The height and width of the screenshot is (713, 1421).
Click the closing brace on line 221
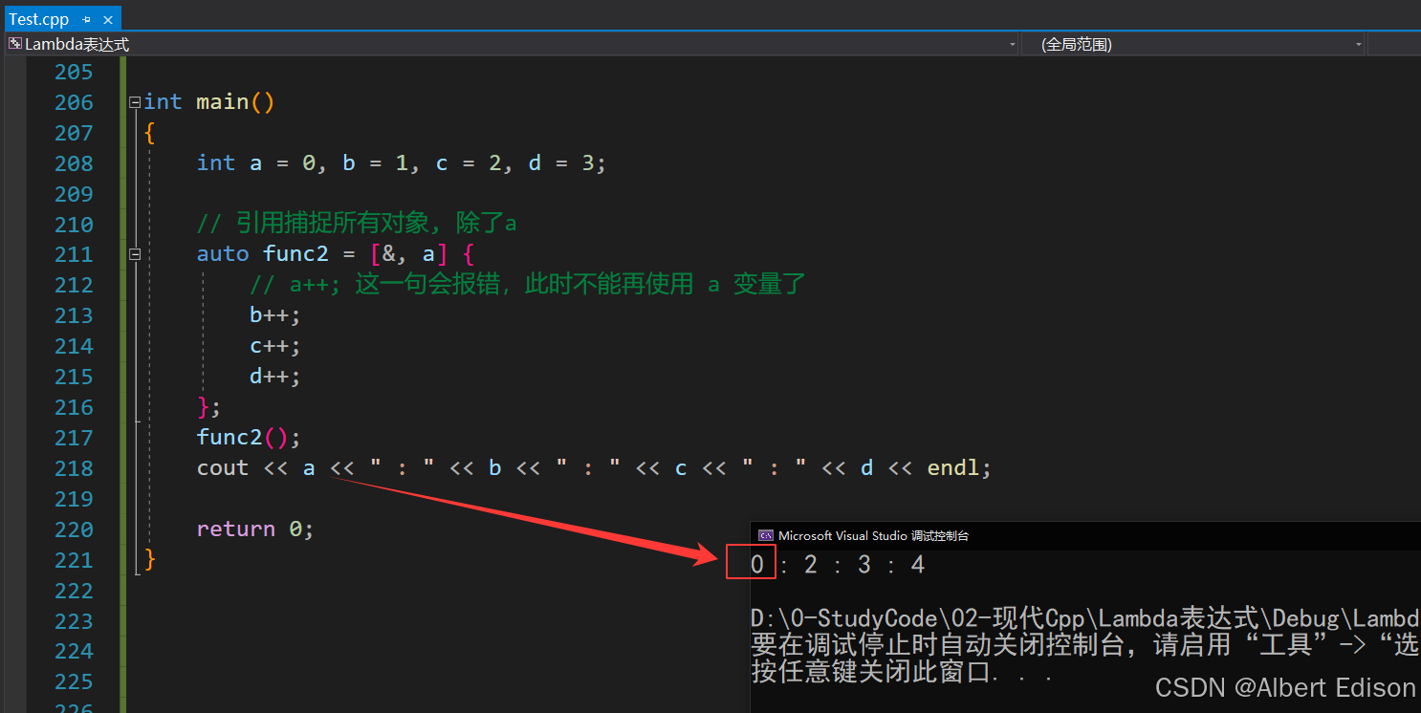pos(149,559)
